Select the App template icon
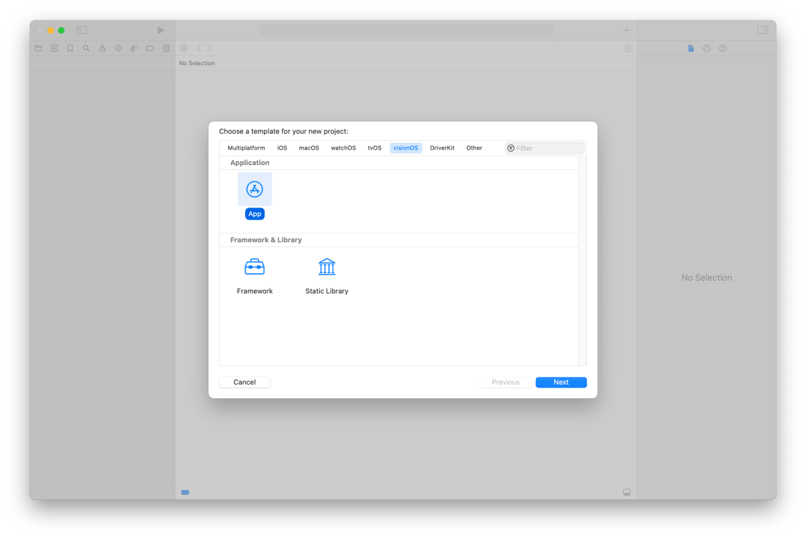The height and width of the screenshot is (539, 806). coord(255,189)
